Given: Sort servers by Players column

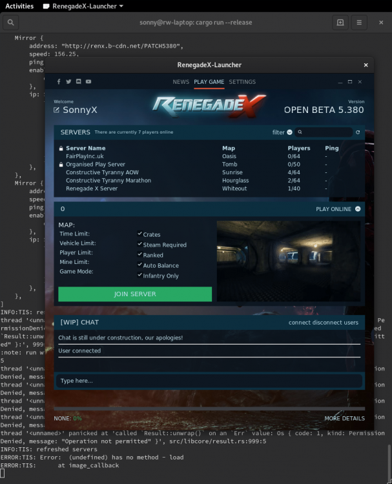Looking at the screenshot, I should 299,148.
